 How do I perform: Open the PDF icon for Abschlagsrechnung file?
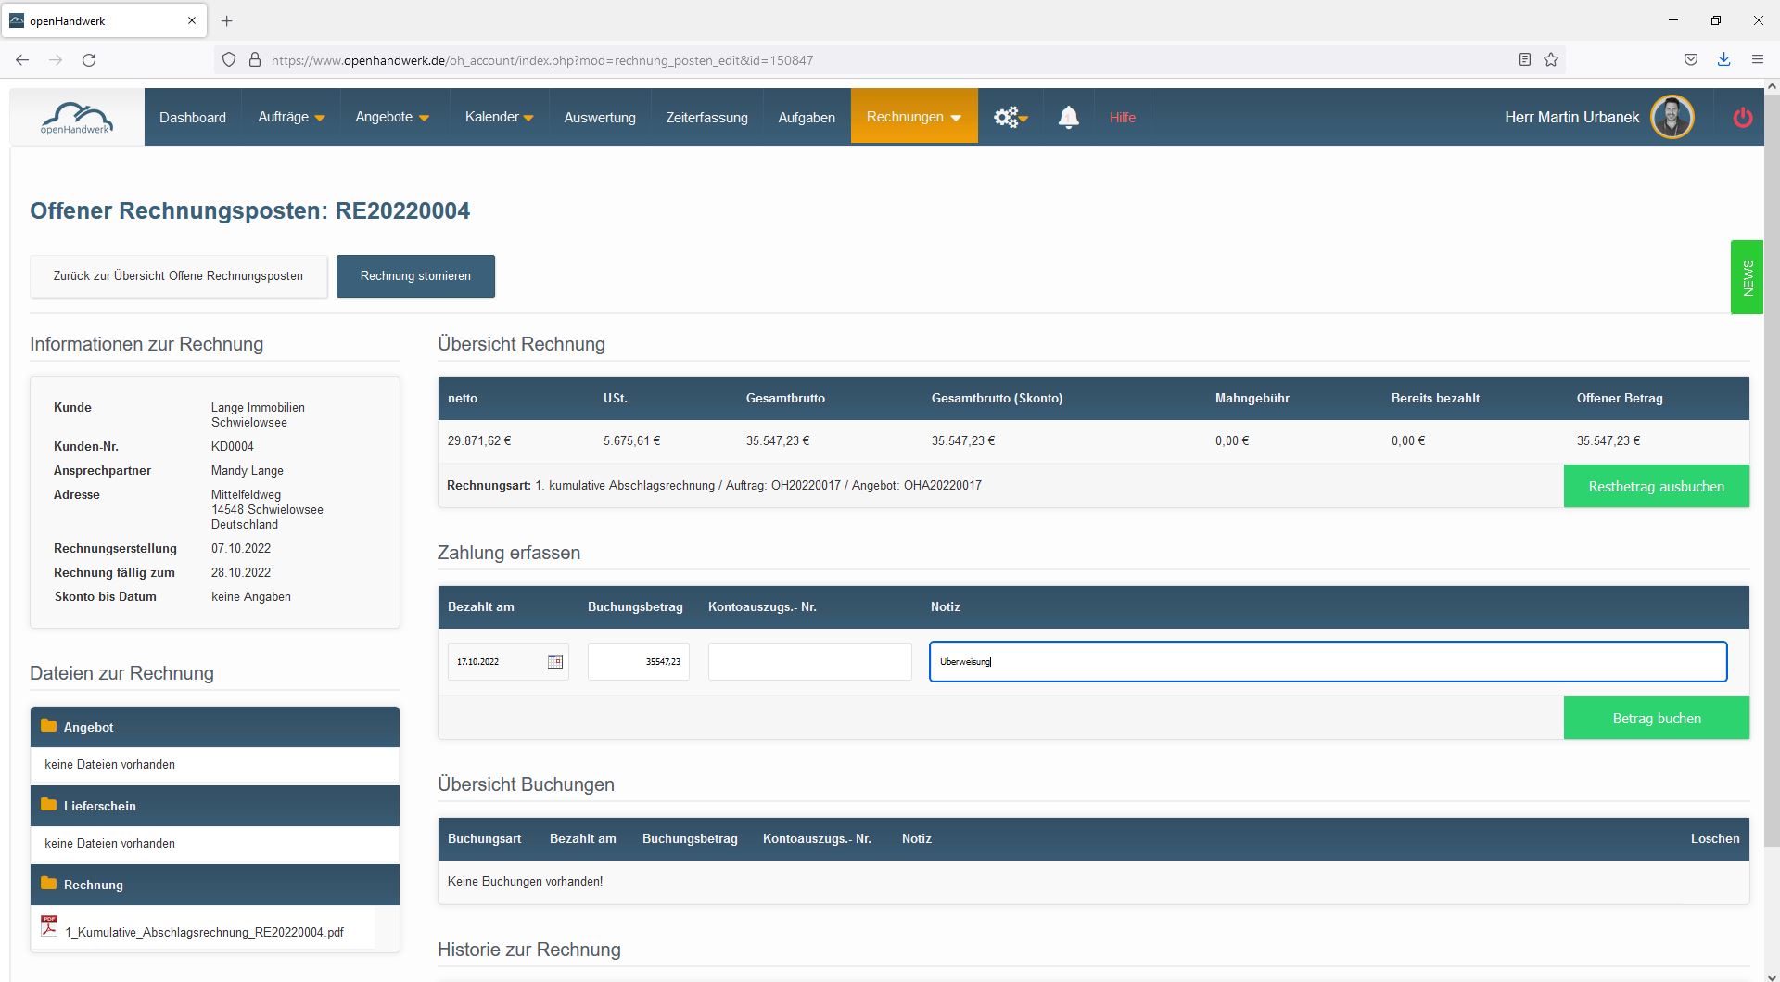(x=49, y=926)
